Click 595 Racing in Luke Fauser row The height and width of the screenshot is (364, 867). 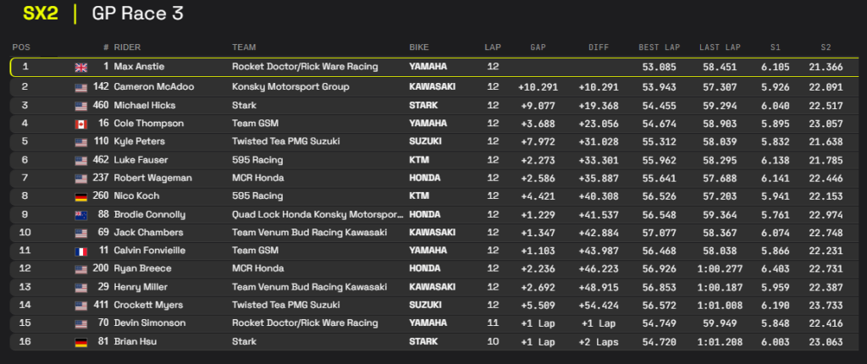(x=257, y=161)
